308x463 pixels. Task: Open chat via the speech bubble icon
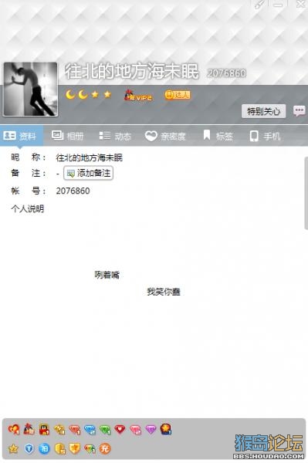pos(299,111)
